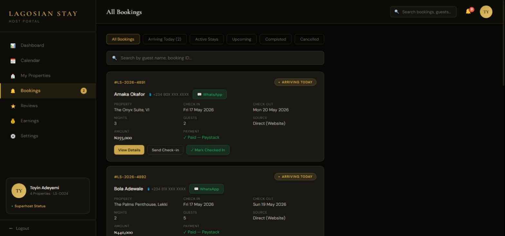Open Dashboard from the sidebar

tap(48, 45)
